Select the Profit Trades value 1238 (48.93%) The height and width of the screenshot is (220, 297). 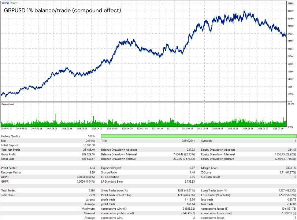click(186, 195)
